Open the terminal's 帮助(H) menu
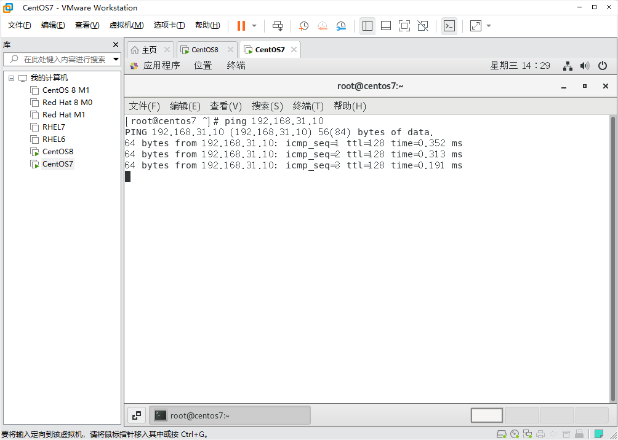 pos(350,106)
